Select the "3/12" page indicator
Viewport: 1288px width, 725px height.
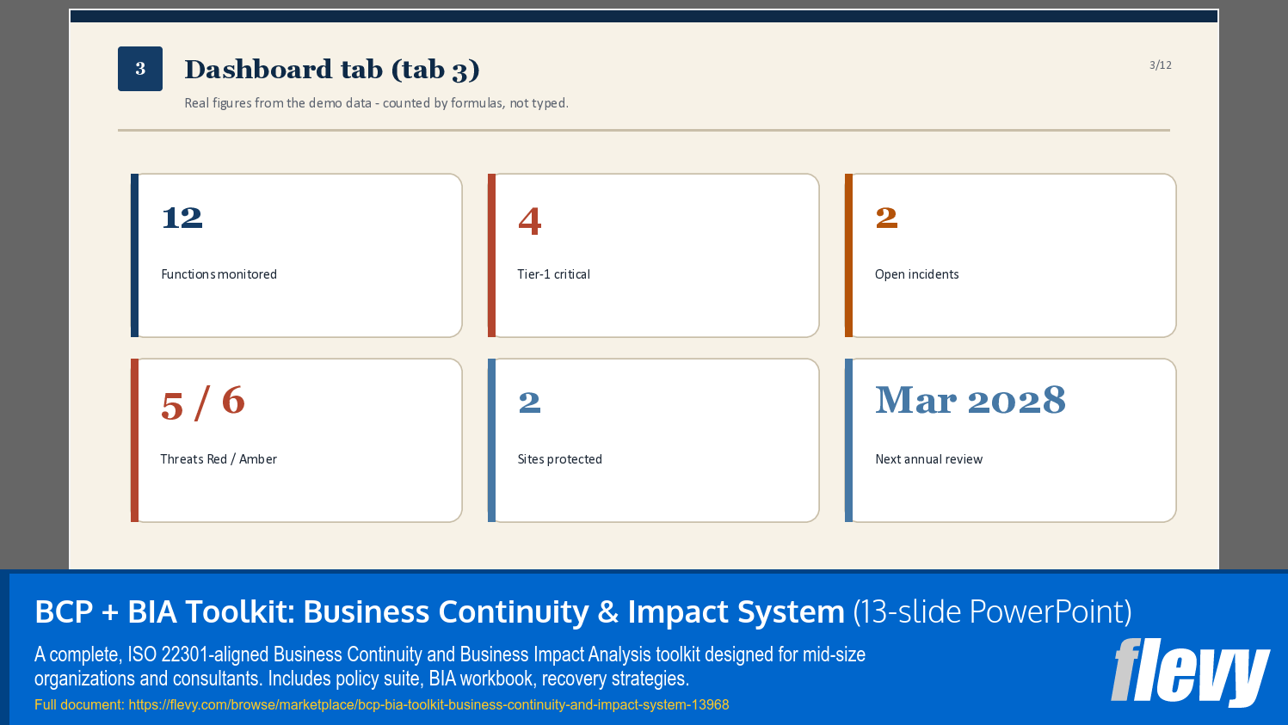click(x=1161, y=65)
